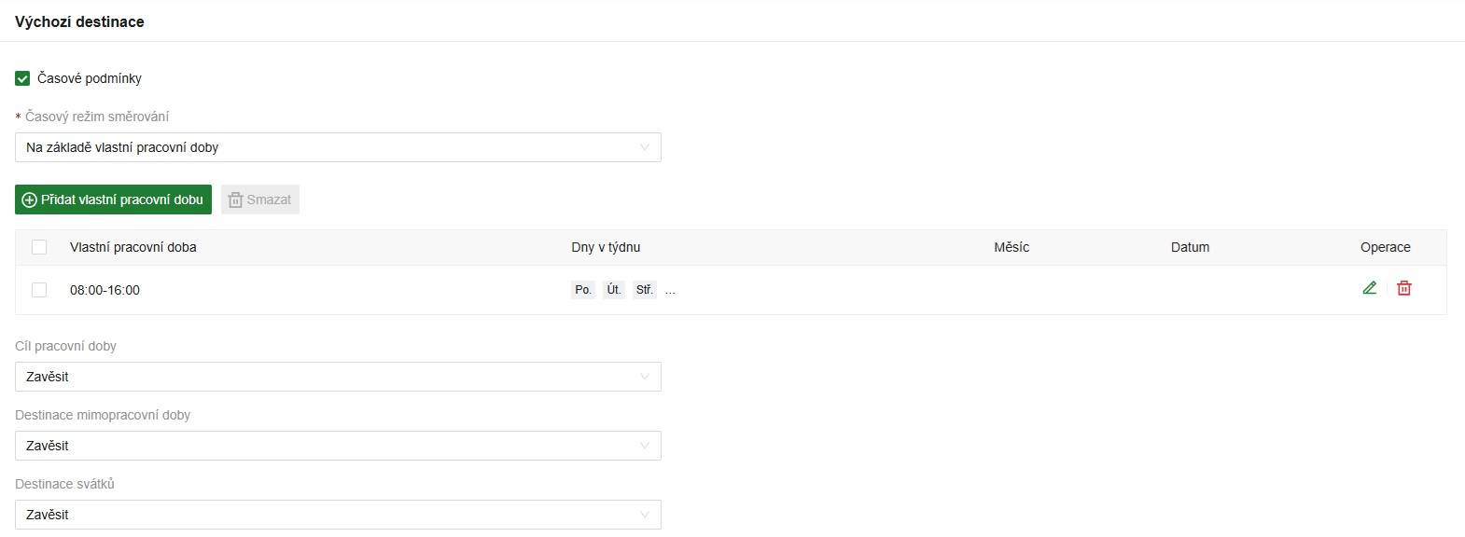Uncheck the Časové podmínky checkbox
The image size is (1465, 537).
pyautogui.click(x=23, y=79)
